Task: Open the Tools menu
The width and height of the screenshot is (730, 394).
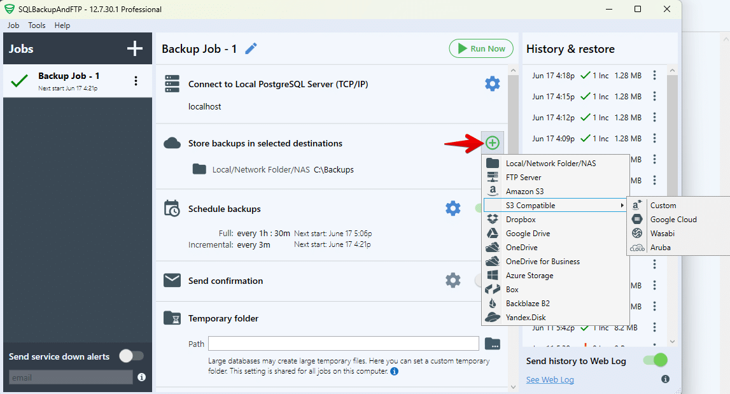Action: coord(37,25)
